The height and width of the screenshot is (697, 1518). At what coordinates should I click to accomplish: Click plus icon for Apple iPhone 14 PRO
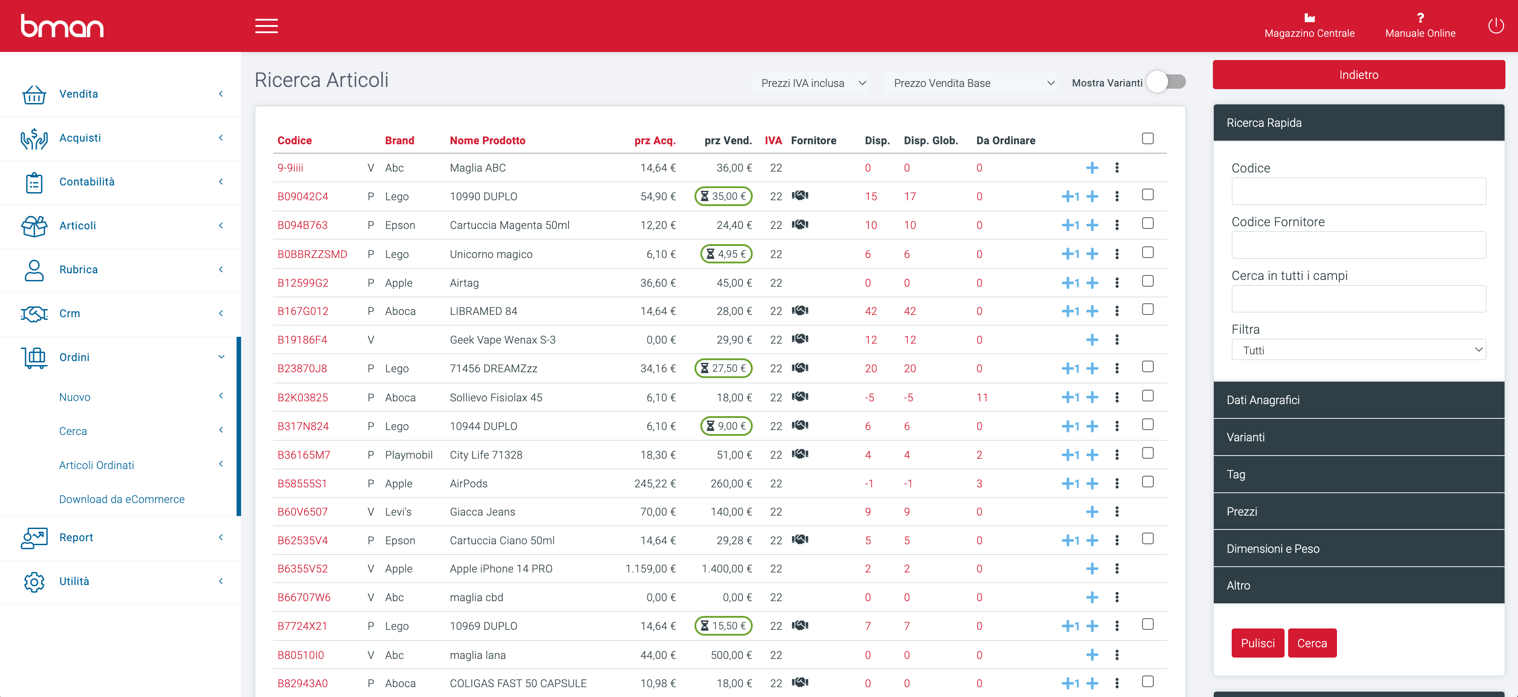[1092, 568]
